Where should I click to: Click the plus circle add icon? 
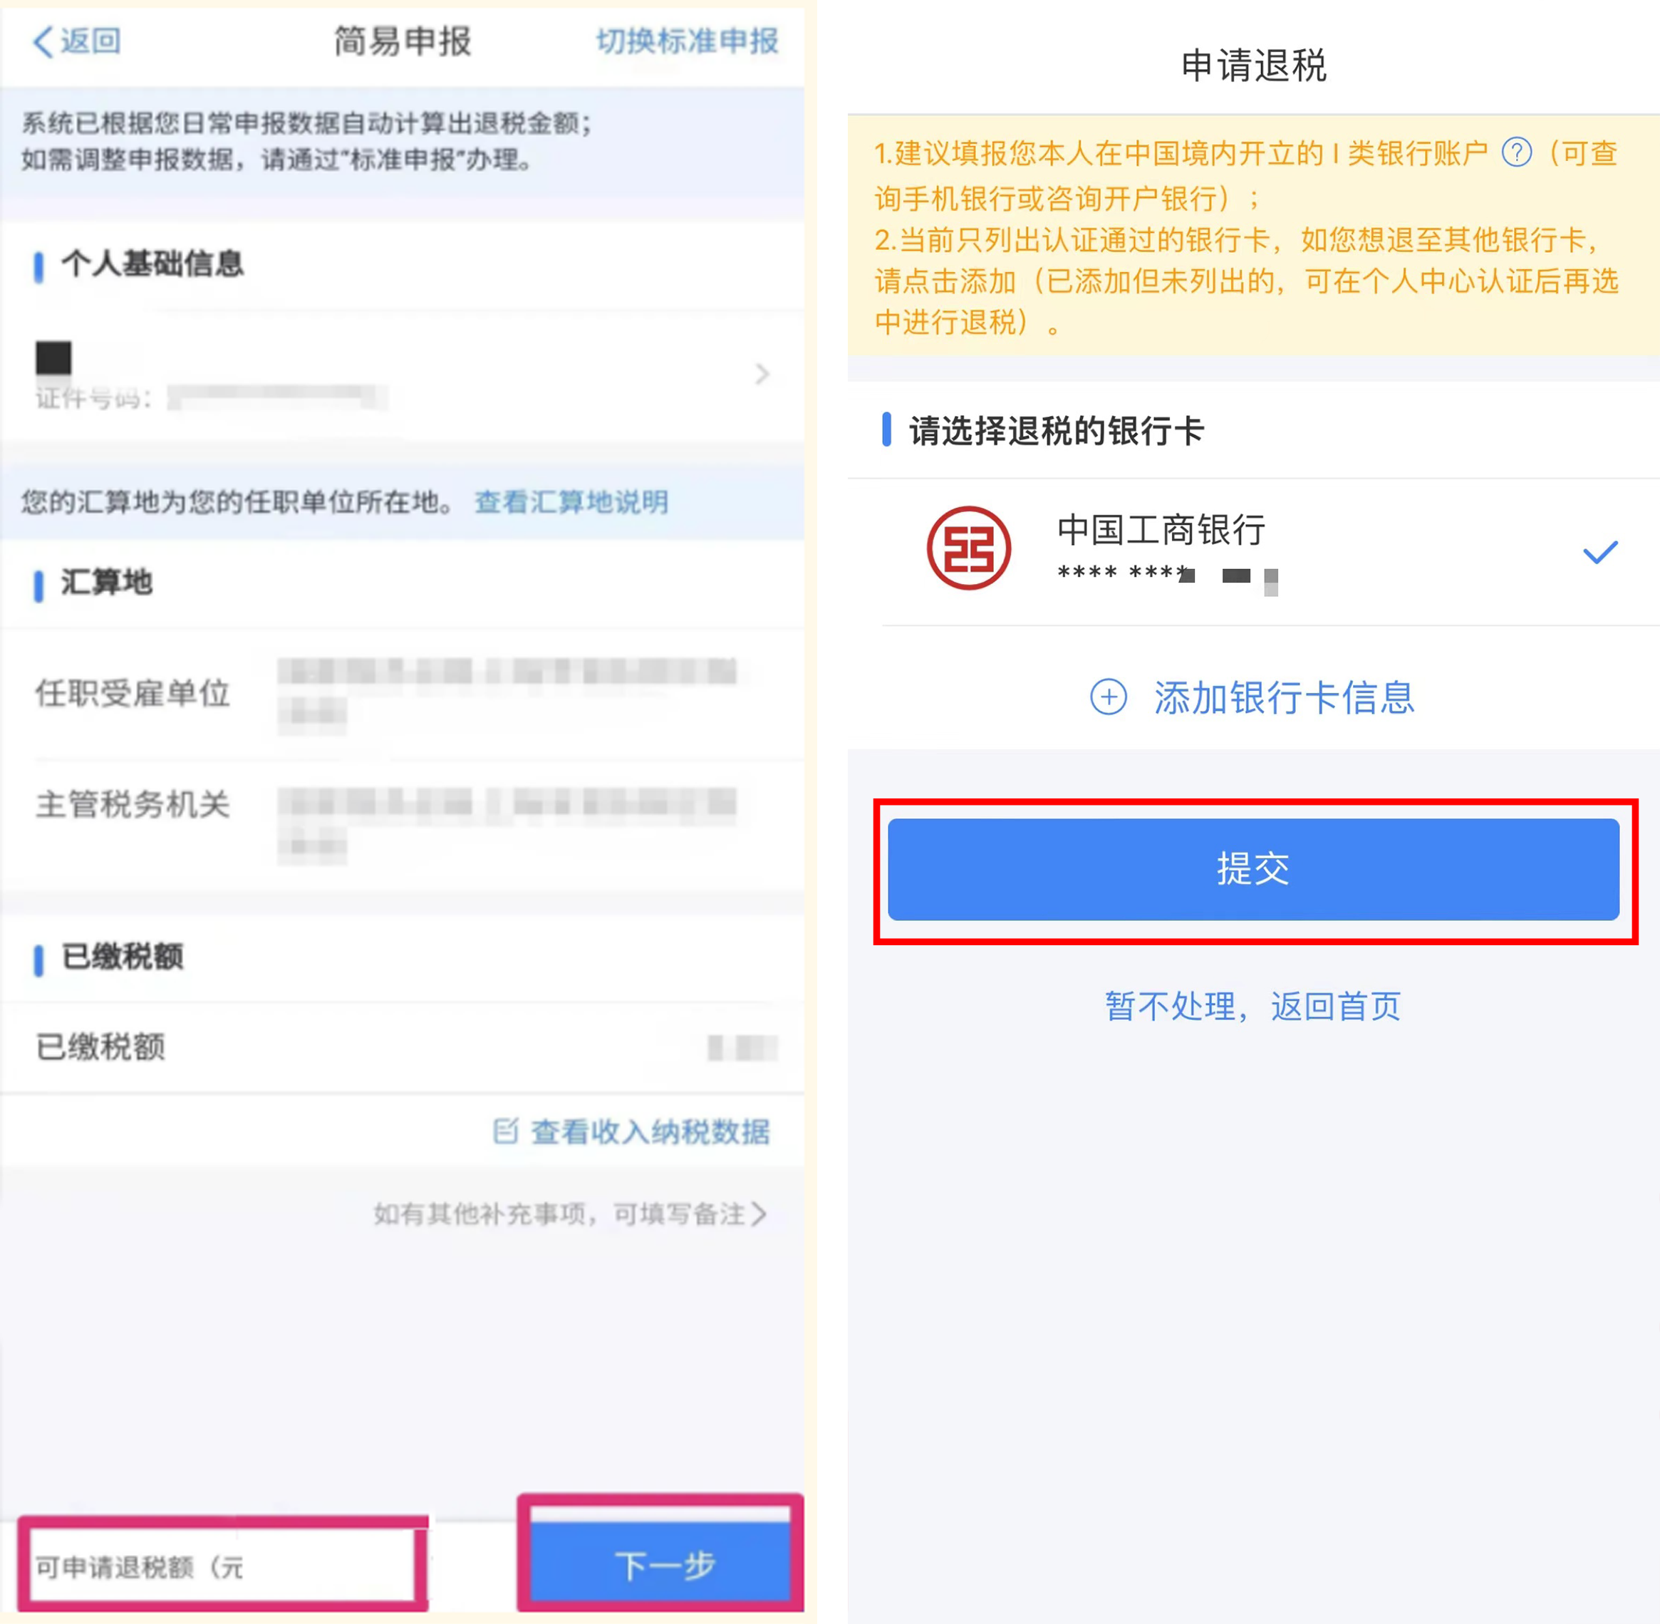click(x=1107, y=697)
